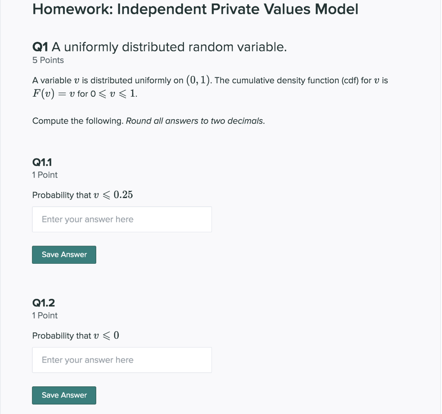Click the Q1.2 subsection heading
This screenshot has width=442, height=414.
tap(43, 303)
